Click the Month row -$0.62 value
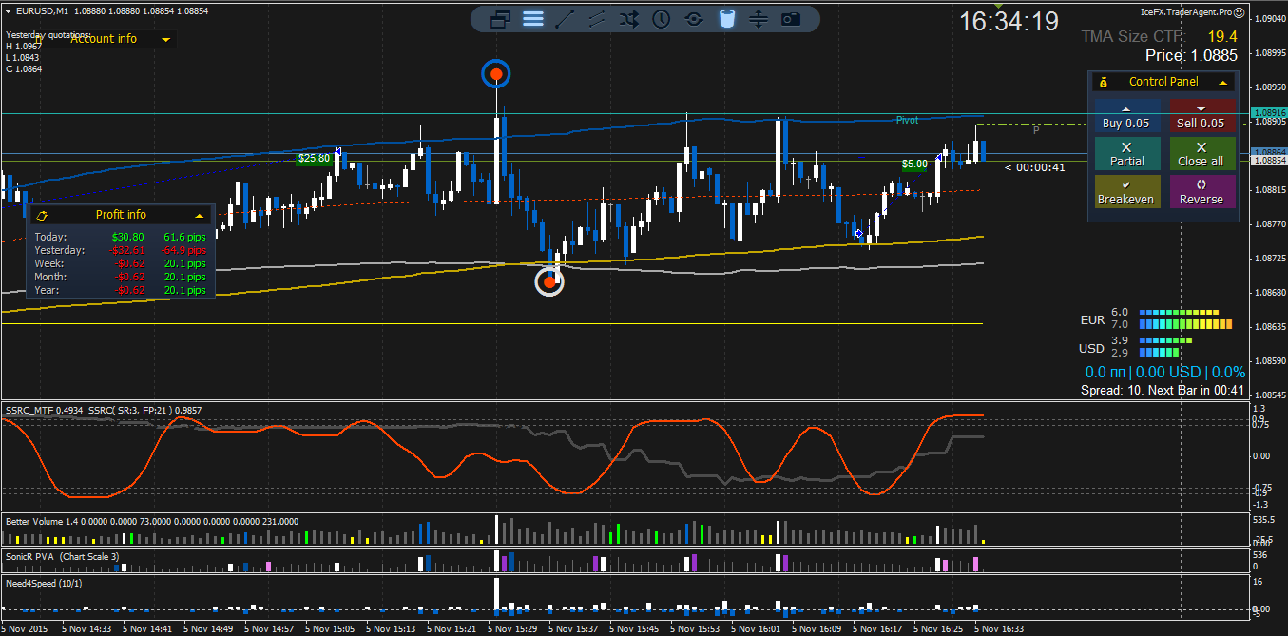Viewport: 1288px width, 636px height. coord(130,277)
